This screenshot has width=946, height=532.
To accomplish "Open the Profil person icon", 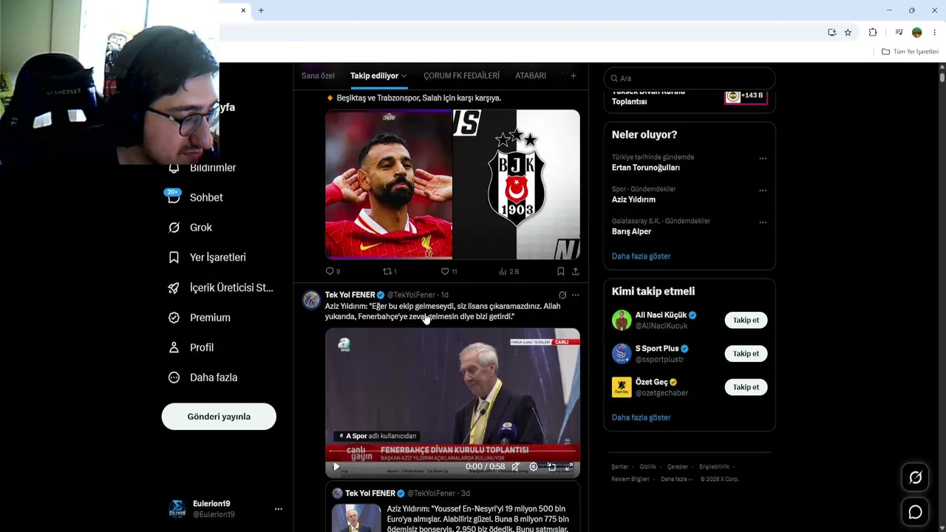I will coord(174,347).
